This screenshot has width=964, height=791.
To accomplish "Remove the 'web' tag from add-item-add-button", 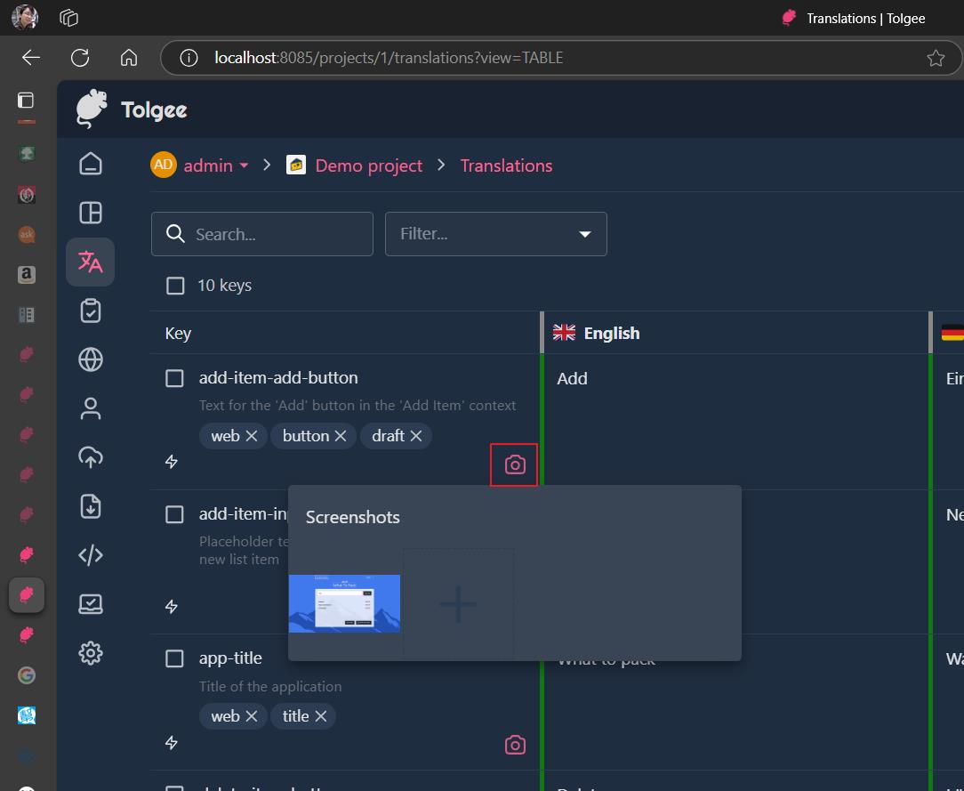I will (x=252, y=436).
